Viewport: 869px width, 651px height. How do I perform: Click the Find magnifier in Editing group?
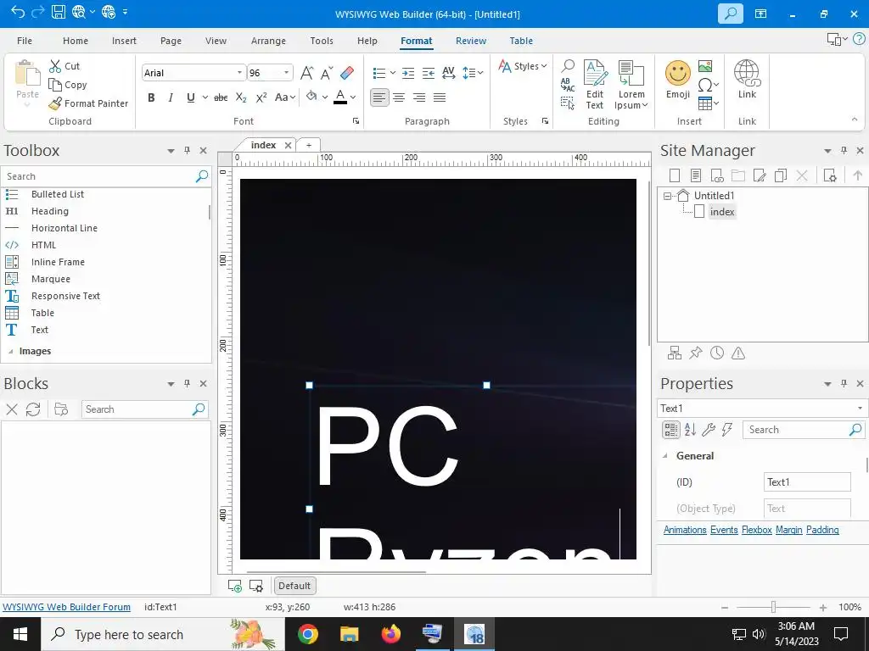568,66
